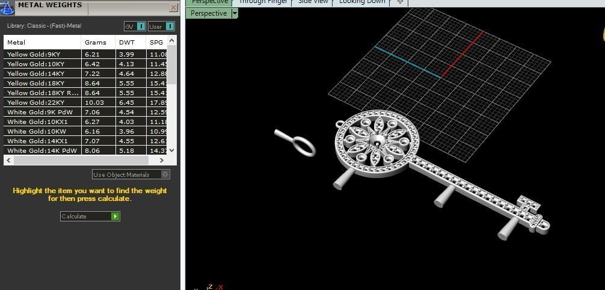
Task: Click the 6.21 grams value
Action: tap(92, 54)
